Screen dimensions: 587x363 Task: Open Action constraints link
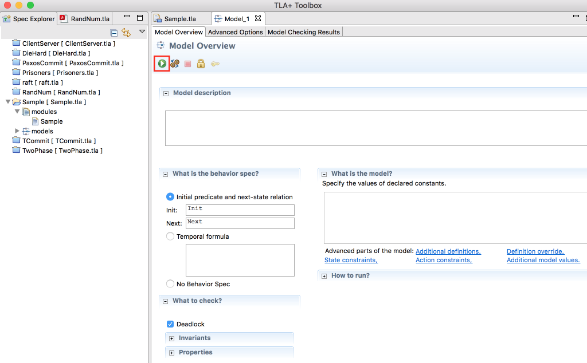point(444,260)
